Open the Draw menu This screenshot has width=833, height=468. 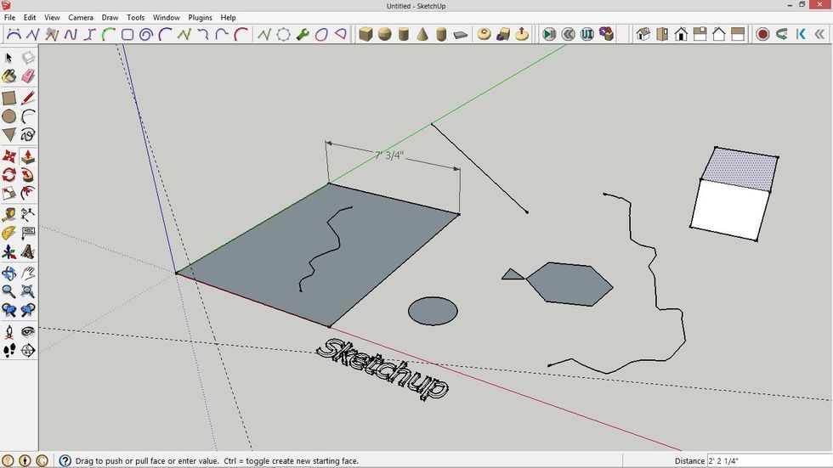pos(110,18)
